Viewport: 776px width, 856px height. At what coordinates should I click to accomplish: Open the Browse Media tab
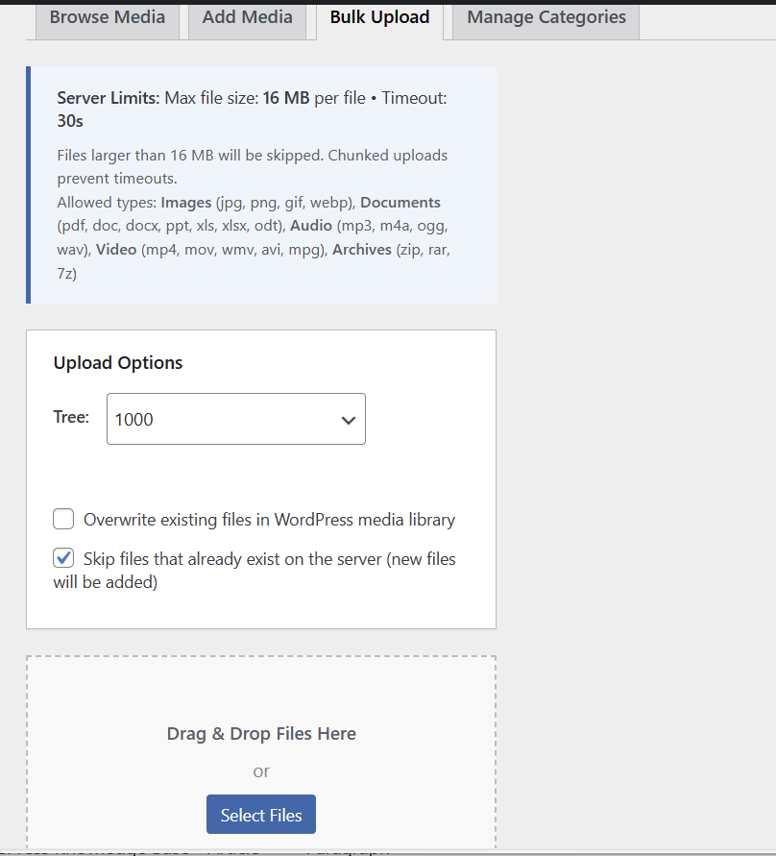tap(108, 17)
